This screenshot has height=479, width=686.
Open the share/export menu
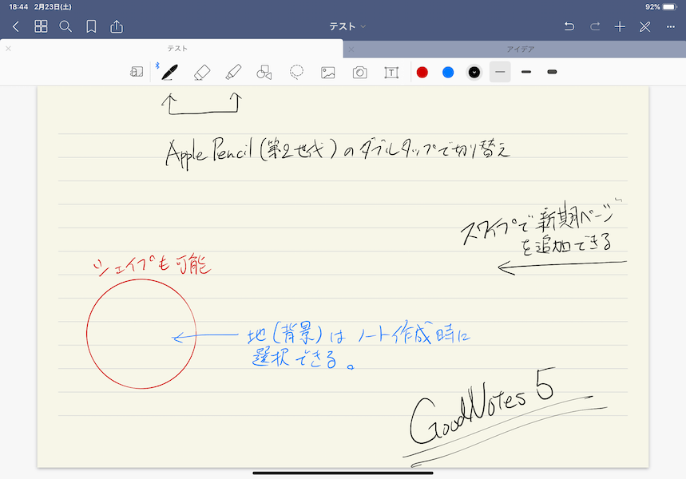click(x=117, y=26)
